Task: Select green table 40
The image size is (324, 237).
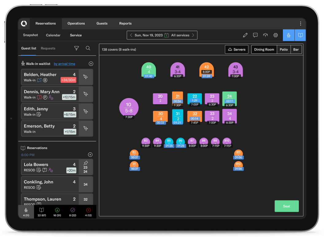Action: (148, 70)
